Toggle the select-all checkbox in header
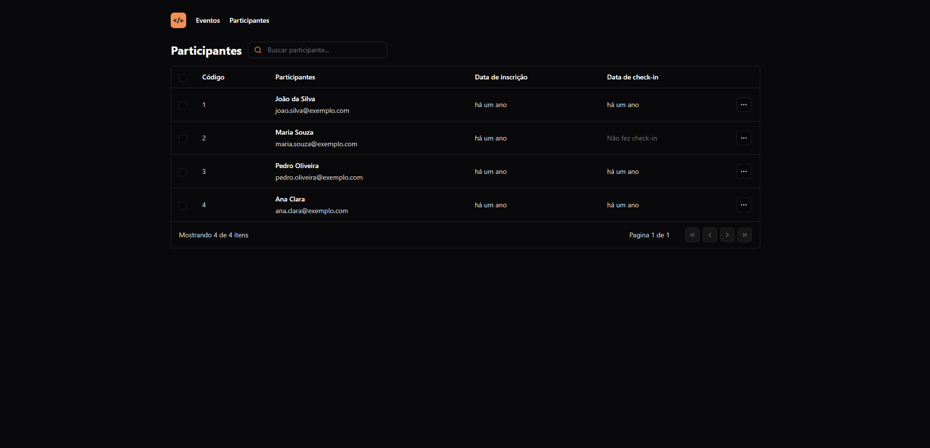Image resolution: width=930 pixels, height=448 pixels. tap(183, 78)
